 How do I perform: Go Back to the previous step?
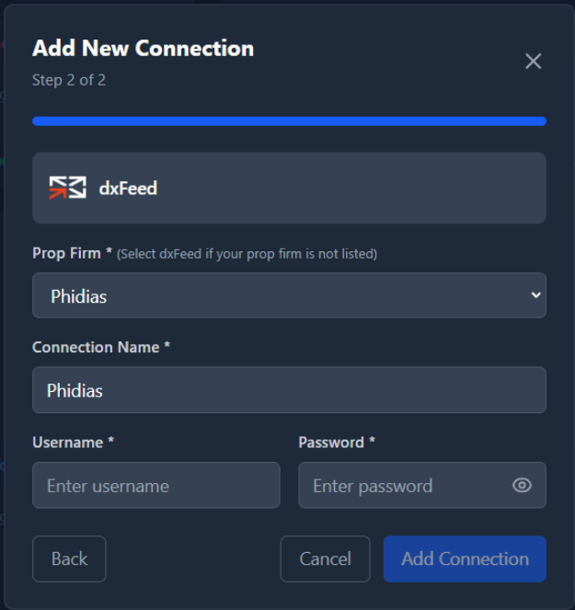(x=69, y=558)
